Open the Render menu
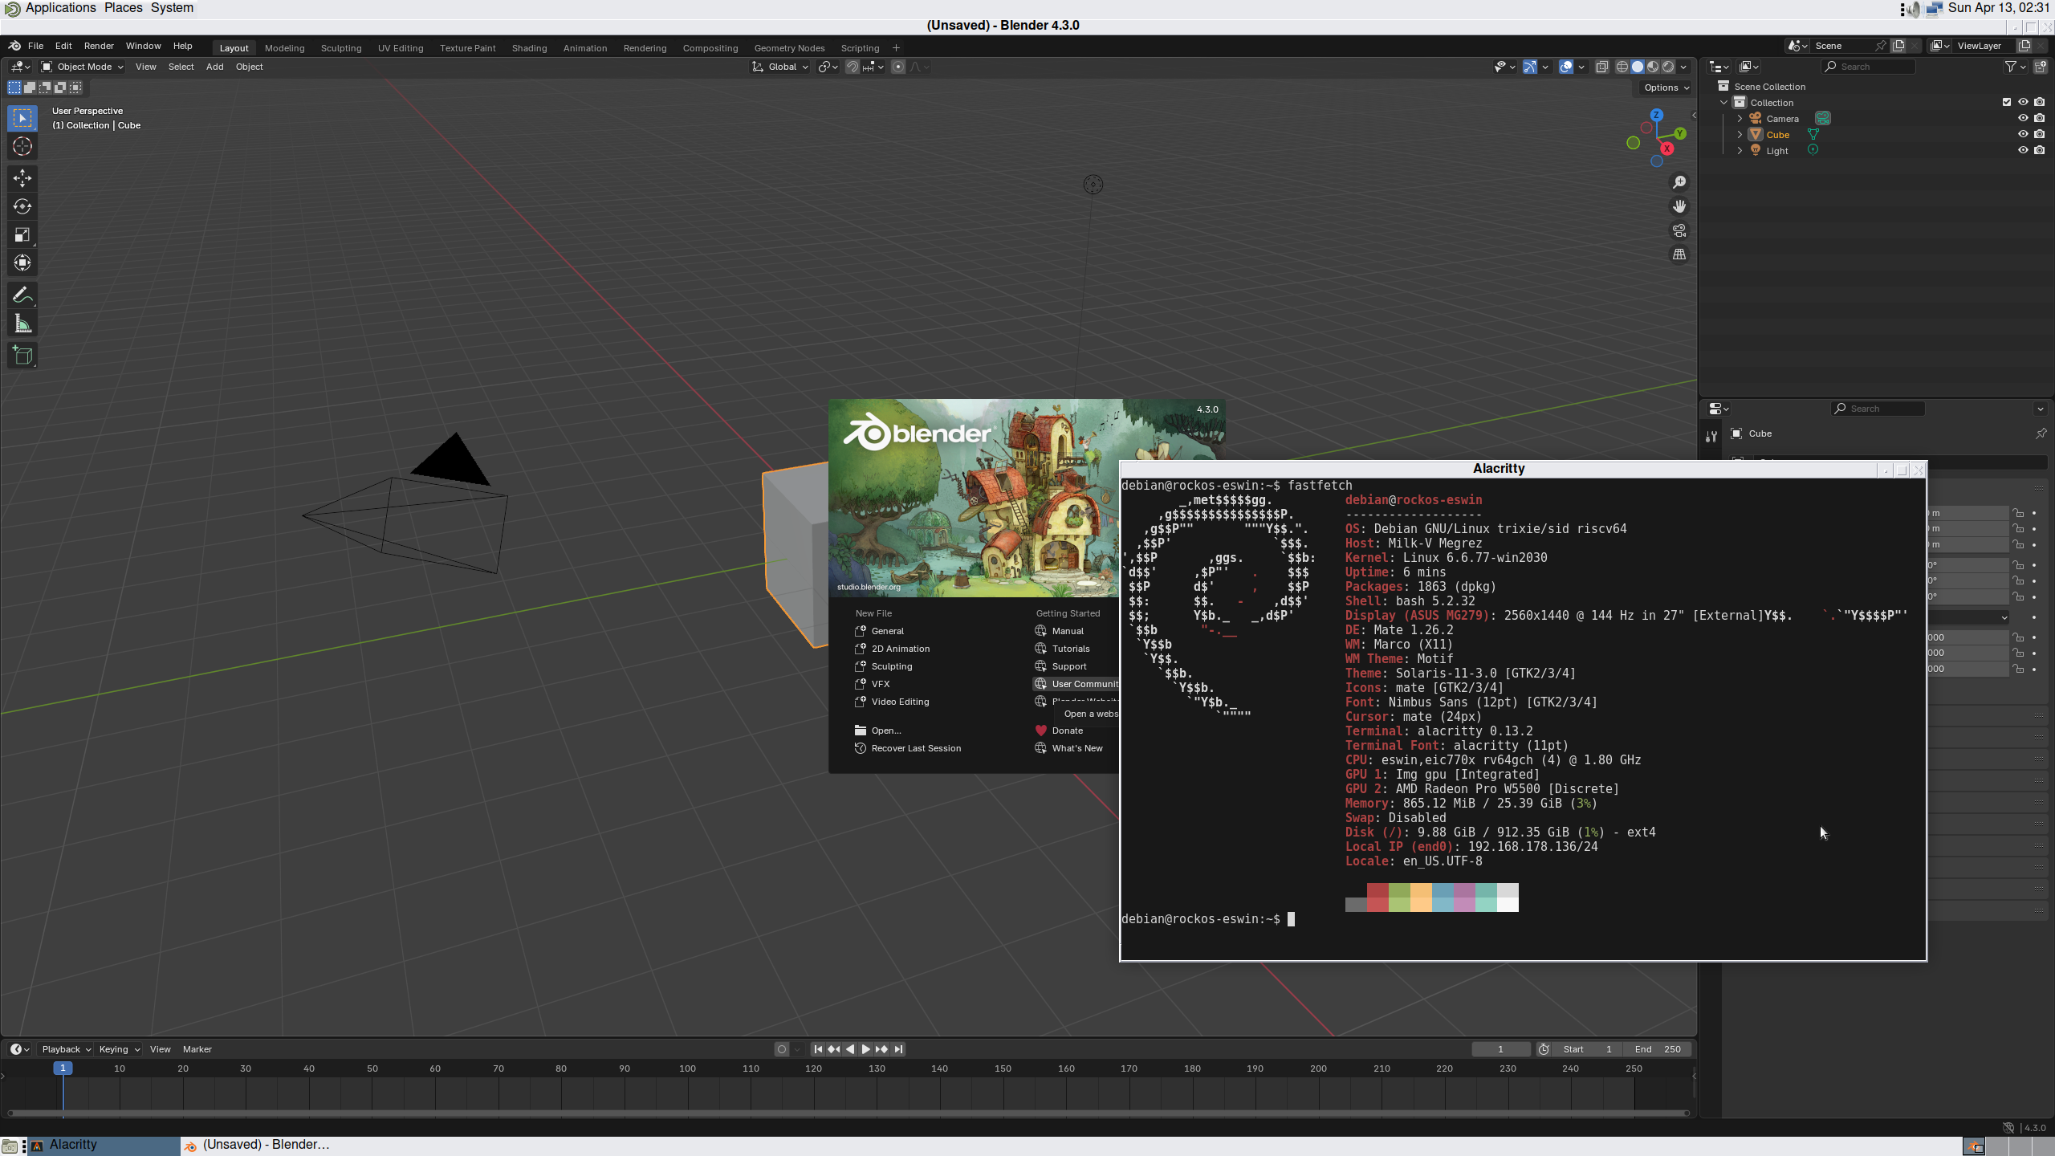This screenshot has width=2055, height=1156. click(99, 46)
